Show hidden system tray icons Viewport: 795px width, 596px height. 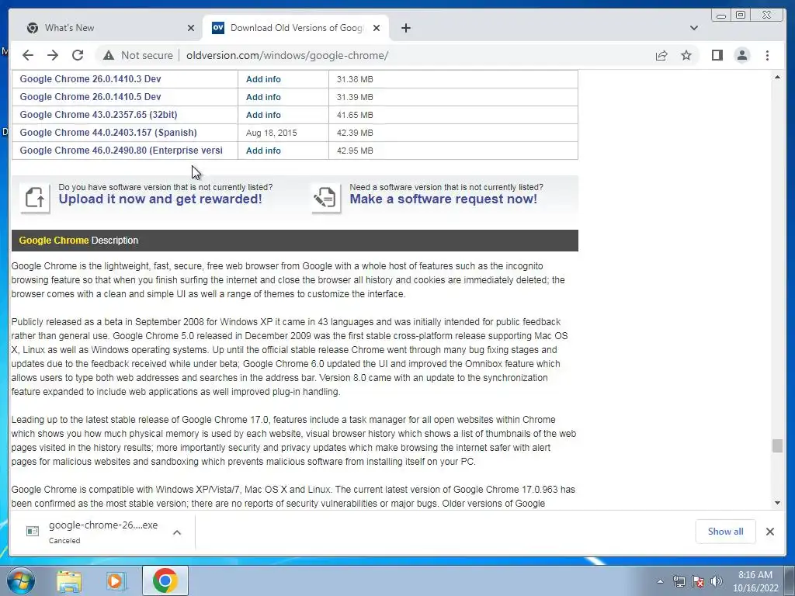pos(660,581)
